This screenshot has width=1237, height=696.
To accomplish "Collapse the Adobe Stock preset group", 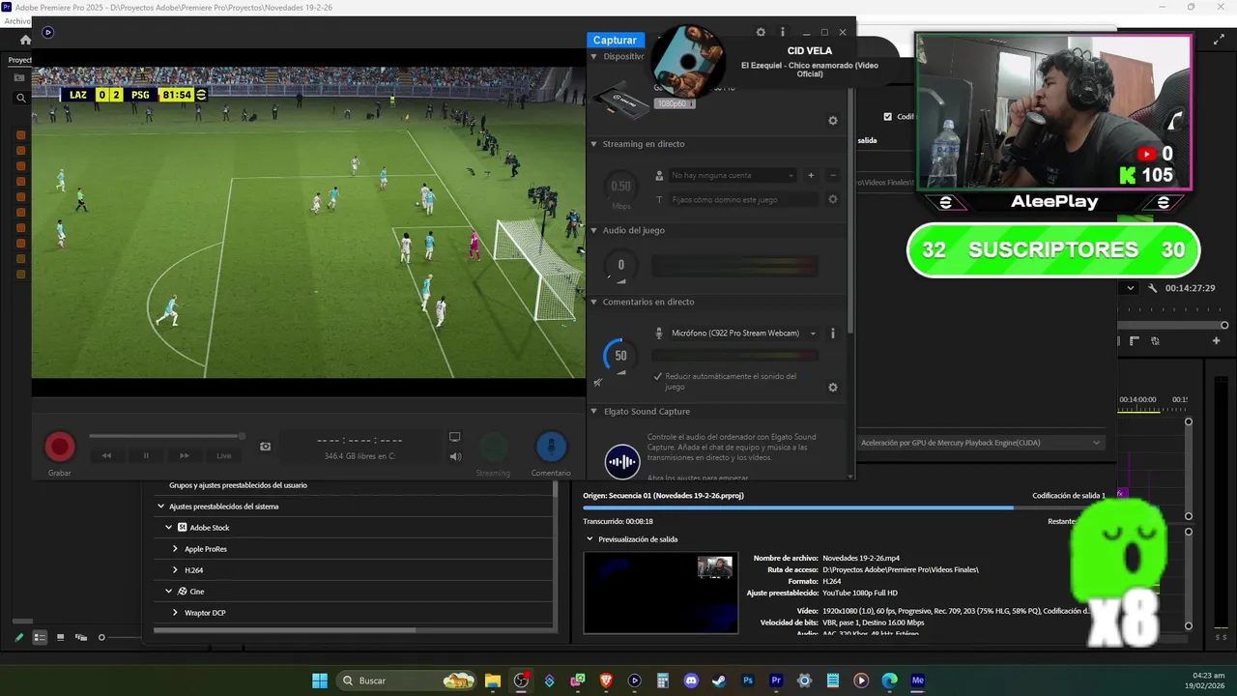I will click(x=169, y=528).
